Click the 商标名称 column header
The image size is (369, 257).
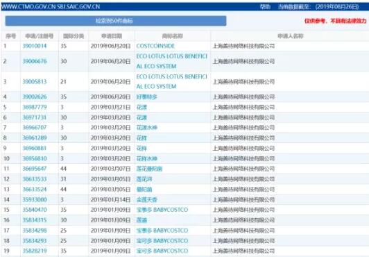173,36
